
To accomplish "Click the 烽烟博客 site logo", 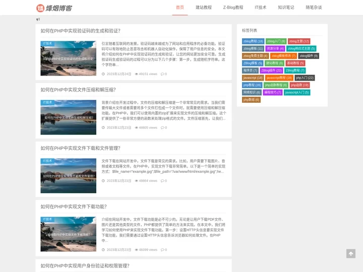I will (x=54, y=8).
